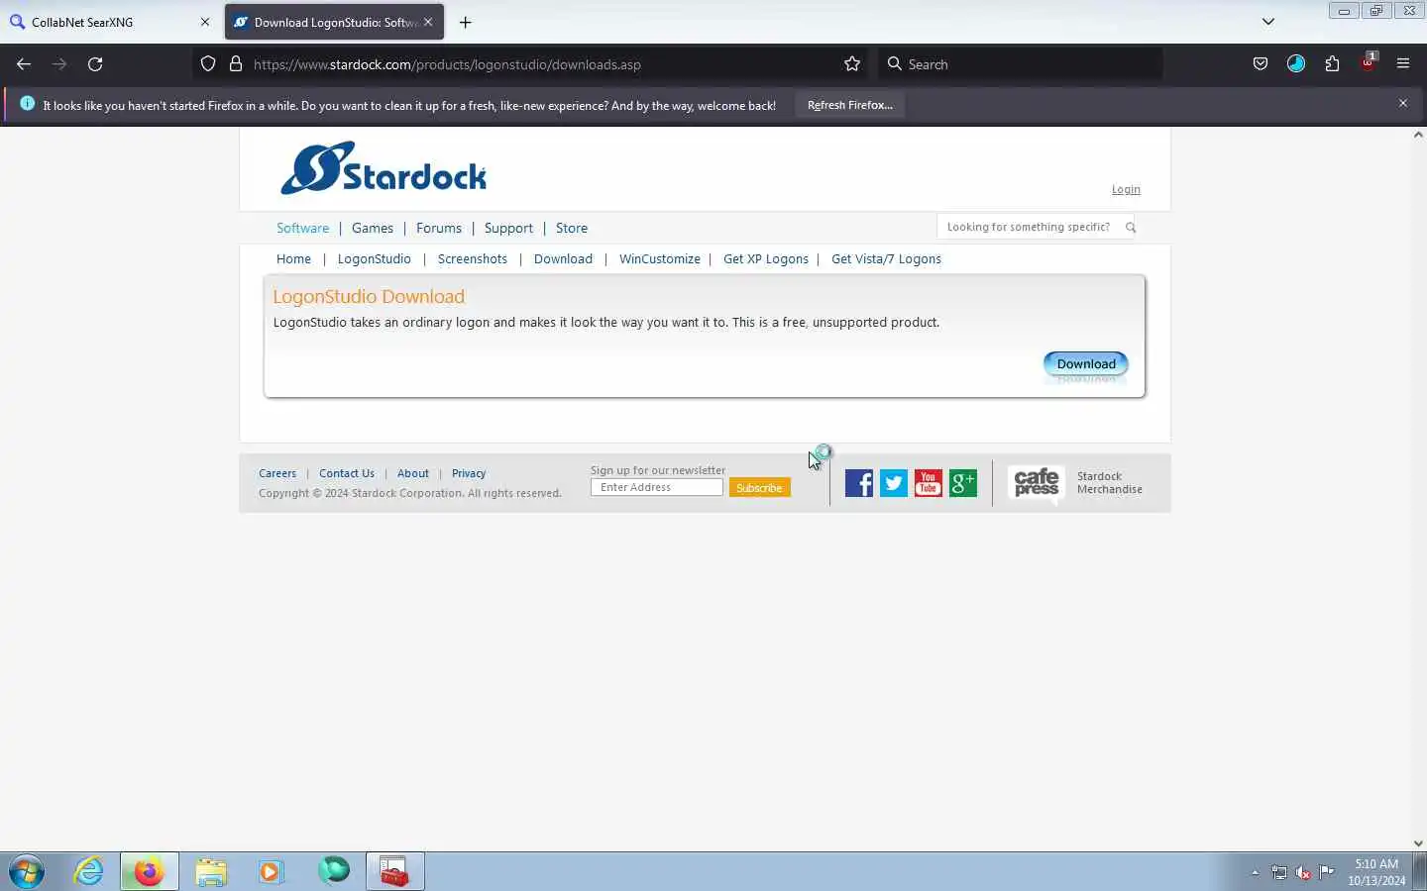Open Get Vista/7 Logons link
Viewport: 1427px width, 891px height.
click(x=886, y=259)
